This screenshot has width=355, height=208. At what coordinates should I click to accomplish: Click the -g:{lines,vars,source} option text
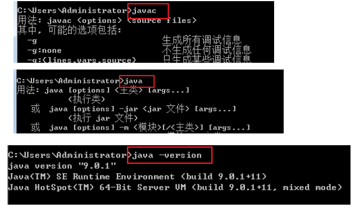pos(82,60)
